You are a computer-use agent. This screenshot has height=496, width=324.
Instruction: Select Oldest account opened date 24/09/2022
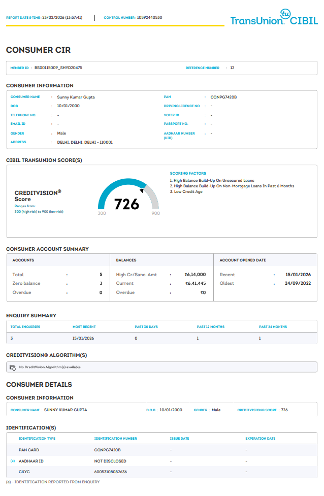[x=298, y=283]
